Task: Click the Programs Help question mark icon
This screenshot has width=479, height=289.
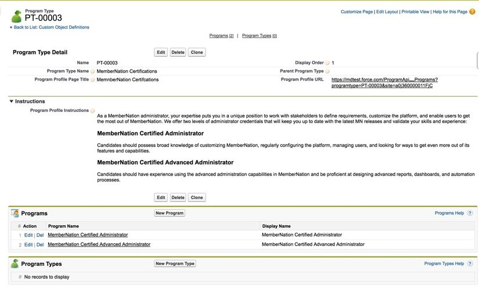Action: (x=470, y=213)
